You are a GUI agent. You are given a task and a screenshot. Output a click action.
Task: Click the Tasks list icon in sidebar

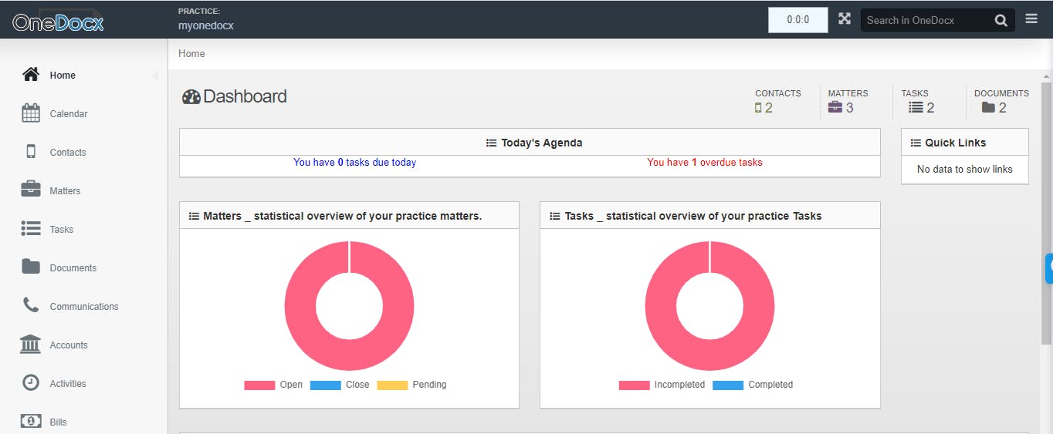[31, 229]
